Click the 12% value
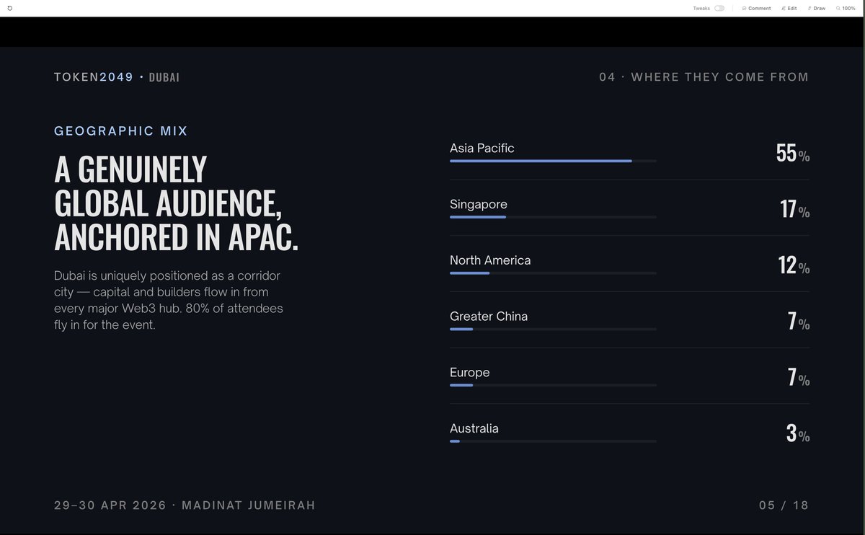This screenshot has width=865, height=535. tap(794, 265)
